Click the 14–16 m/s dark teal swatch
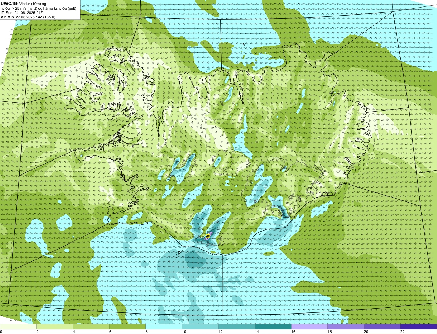 (x=273, y=327)
